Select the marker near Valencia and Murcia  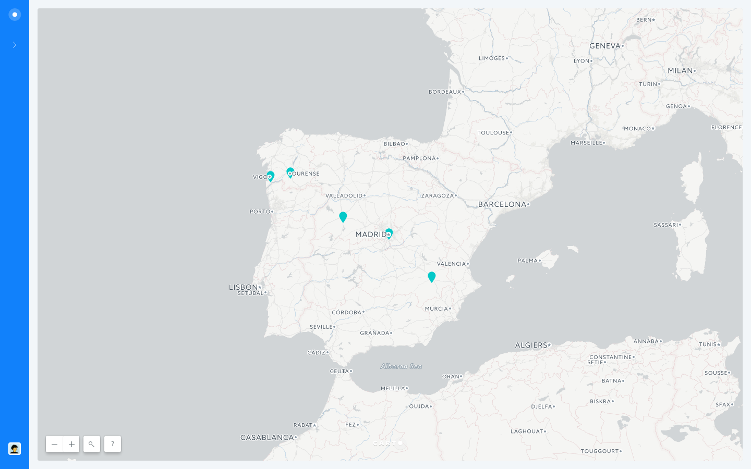coord(432,277)
